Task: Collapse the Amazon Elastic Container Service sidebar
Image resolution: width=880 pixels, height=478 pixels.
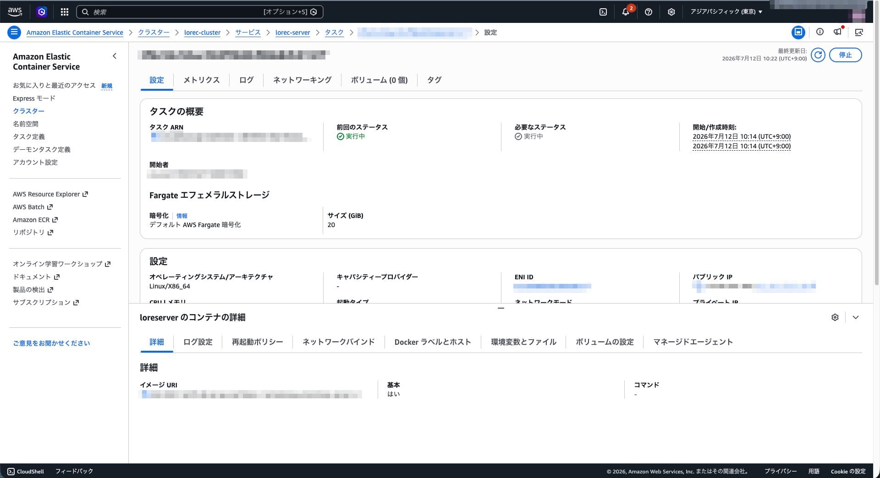Action: [x=115, y=56]
